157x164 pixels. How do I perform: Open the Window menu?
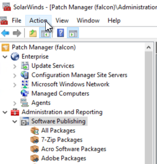[88, 21]
